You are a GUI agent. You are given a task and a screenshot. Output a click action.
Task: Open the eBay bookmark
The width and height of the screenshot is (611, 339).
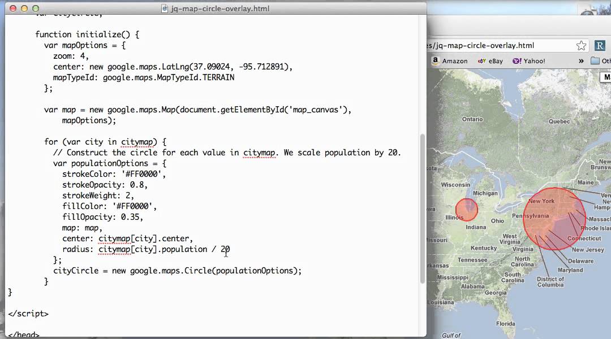click(x=490, y=61)
